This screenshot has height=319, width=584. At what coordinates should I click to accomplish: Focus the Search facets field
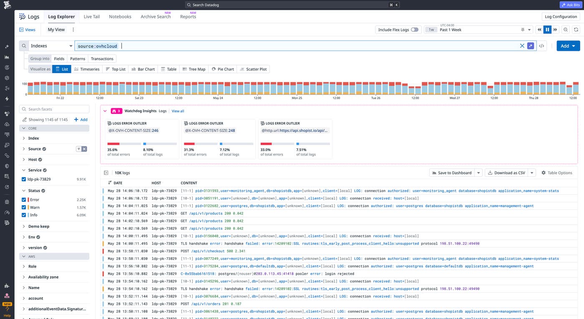54,109
